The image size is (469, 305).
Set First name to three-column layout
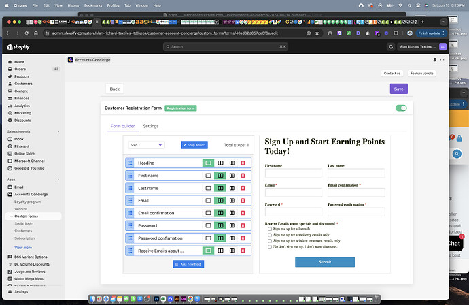pos(232,176)
